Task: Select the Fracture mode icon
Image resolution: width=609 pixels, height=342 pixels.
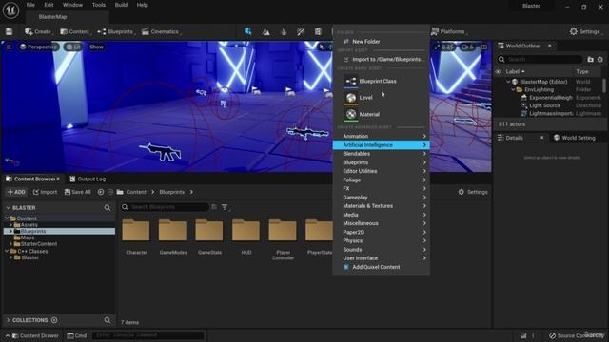Action: pos(318,31)
